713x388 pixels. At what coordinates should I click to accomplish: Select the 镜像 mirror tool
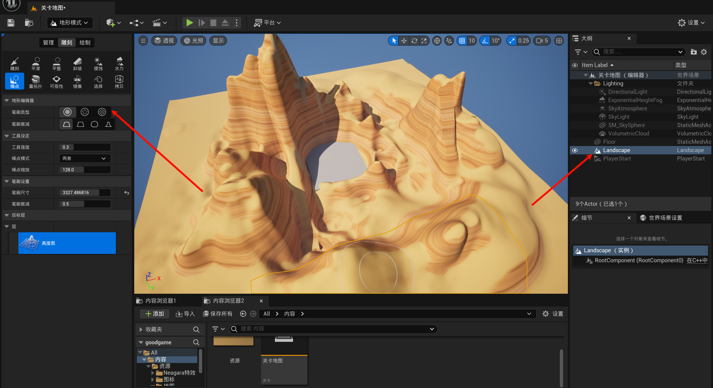click(x=77, y=82)
